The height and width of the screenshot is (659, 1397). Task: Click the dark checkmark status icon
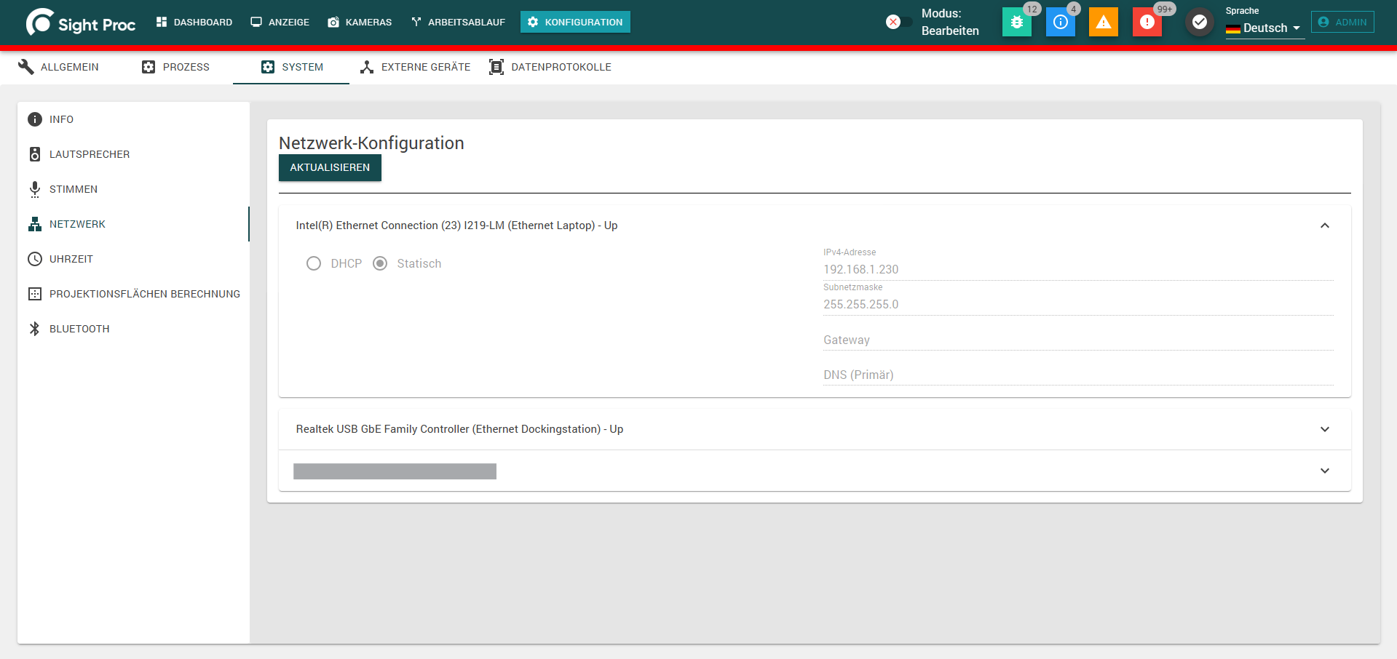click(x=1200, y=22)
